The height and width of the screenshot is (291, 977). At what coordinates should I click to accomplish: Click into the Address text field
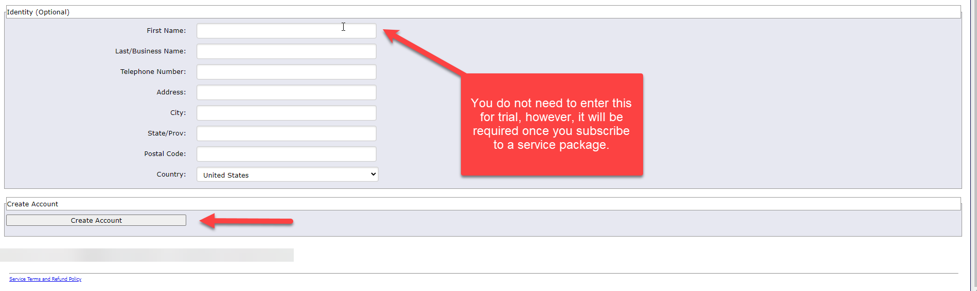286,92
